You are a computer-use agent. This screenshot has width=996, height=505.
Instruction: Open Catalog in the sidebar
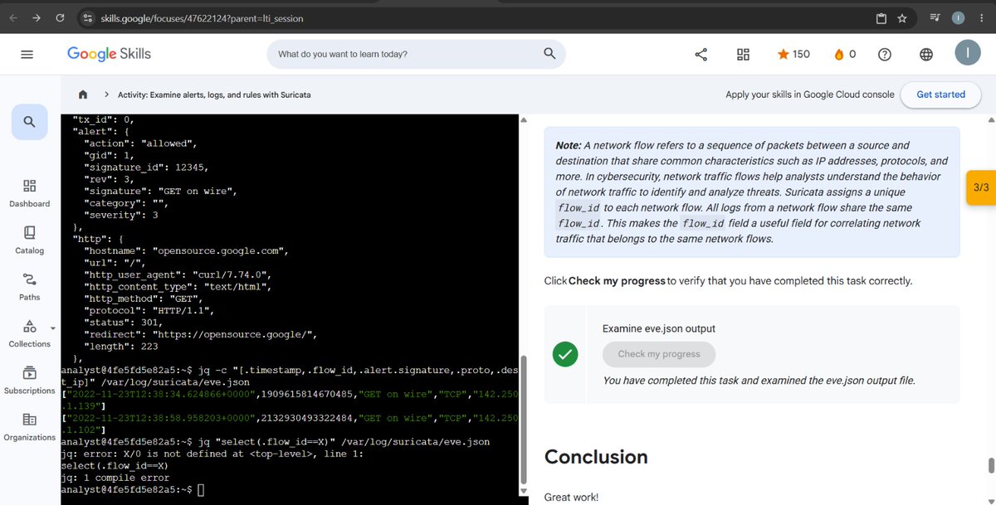coord(29,239)
